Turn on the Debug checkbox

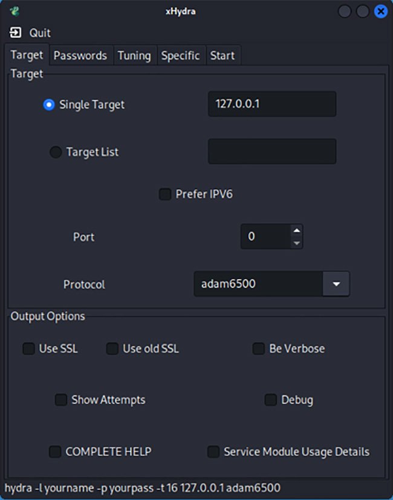[x=270, y=400]
